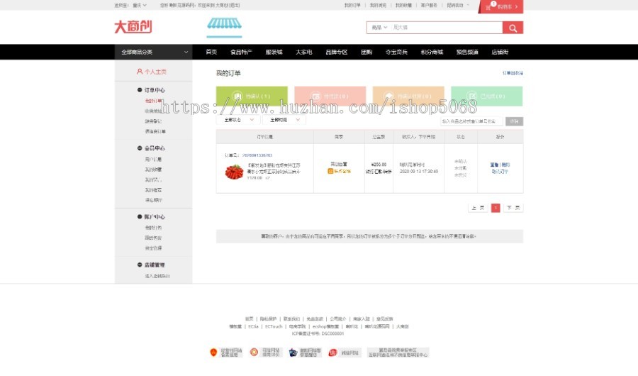This screenshot has height=376, width=638.
Task: Open the 重庆 delivery region dropdown
Action: point(139,5)
